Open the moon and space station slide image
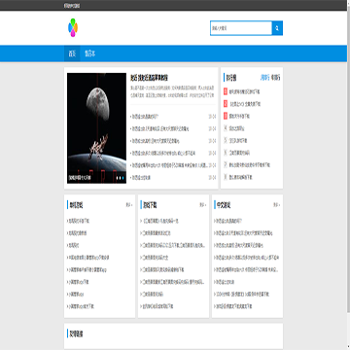Image resolution: width=350 pixels, height=350 pixels. pyautogui.click(x=96, y=128)
